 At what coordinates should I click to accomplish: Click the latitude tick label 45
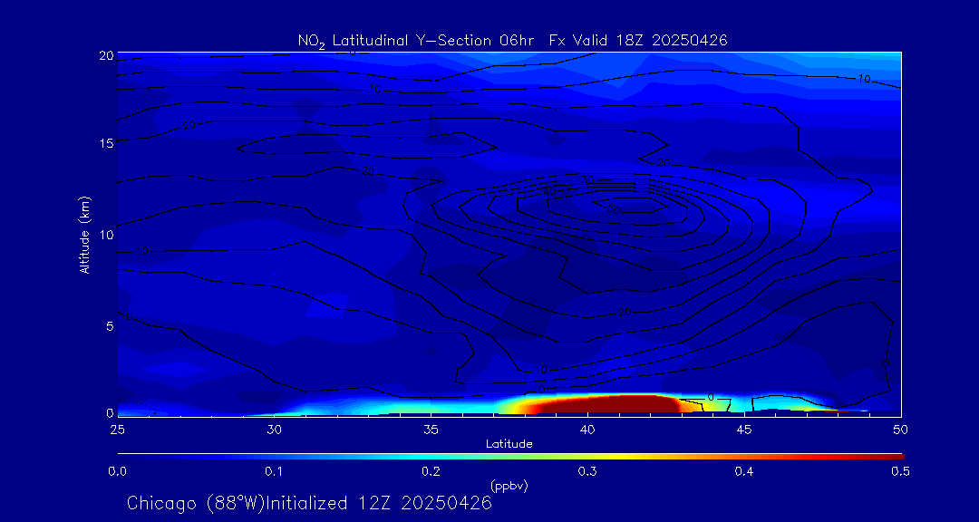pyautogui.click(x=743, y=429)
